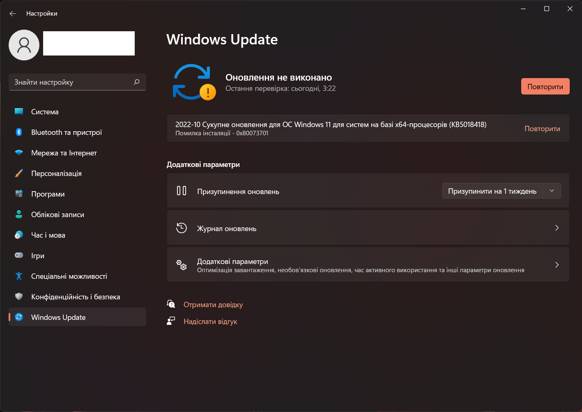Click the Персоналізація paintbrush icon
582x412 pixels.
tap(19, 173)
